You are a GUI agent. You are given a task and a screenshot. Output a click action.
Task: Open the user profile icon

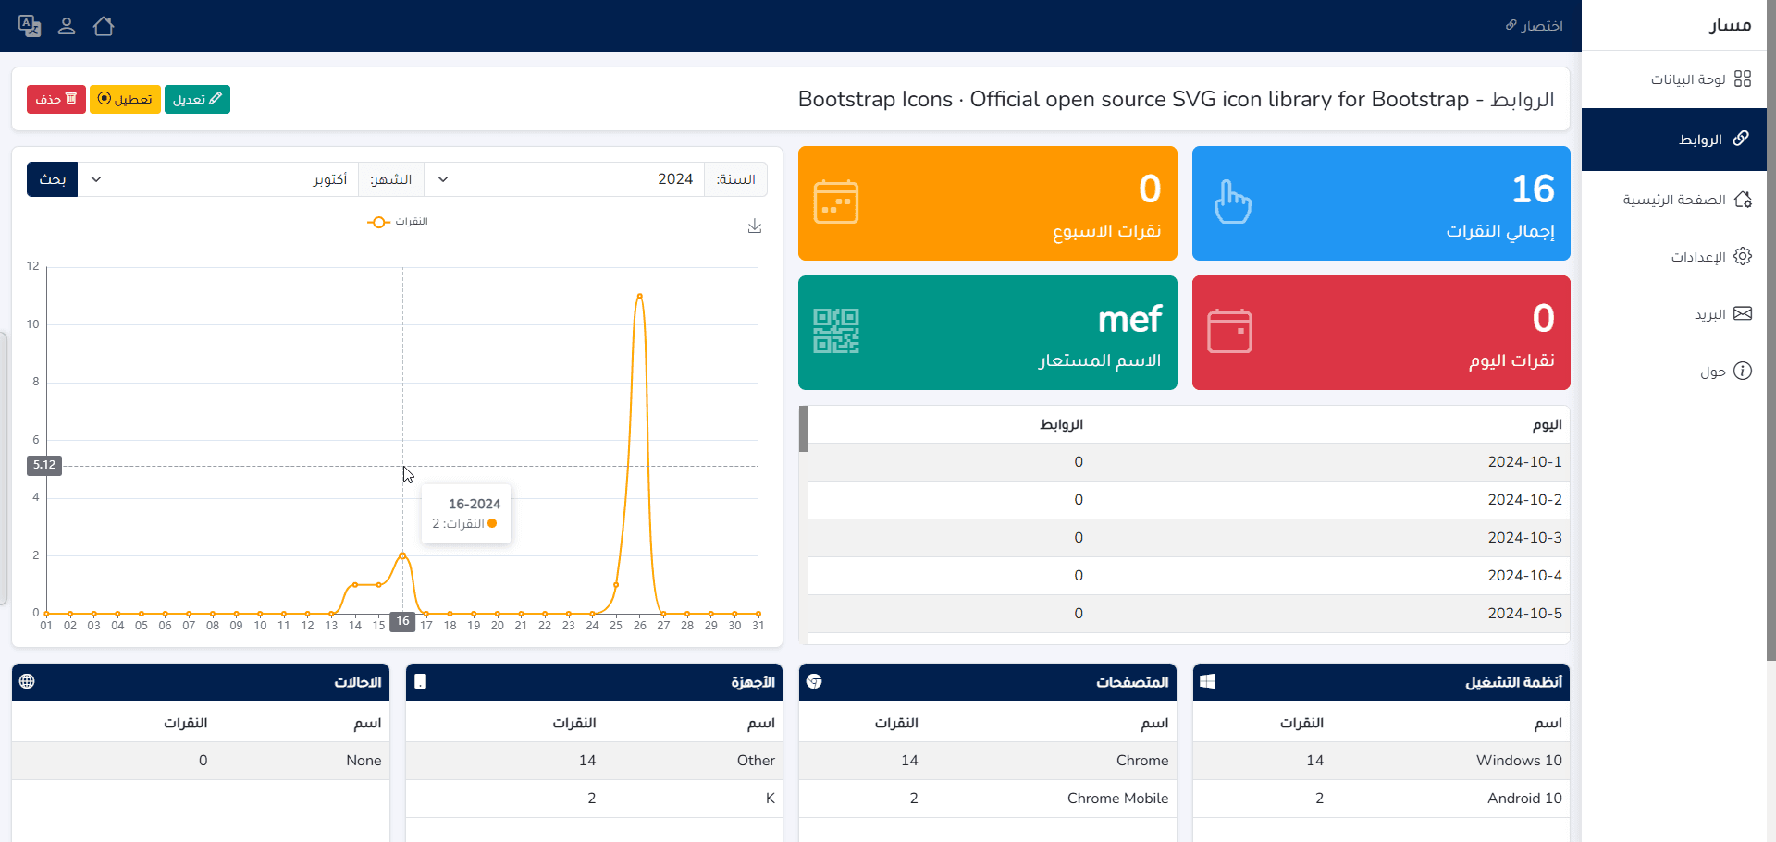[67, 26]
